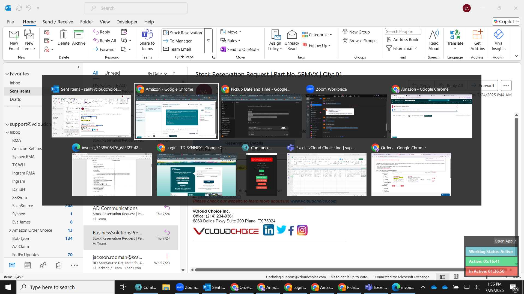Screen dimensions: 524x294
Task: Switch to Orders - Google Chrome window
Action: point(411,170)
